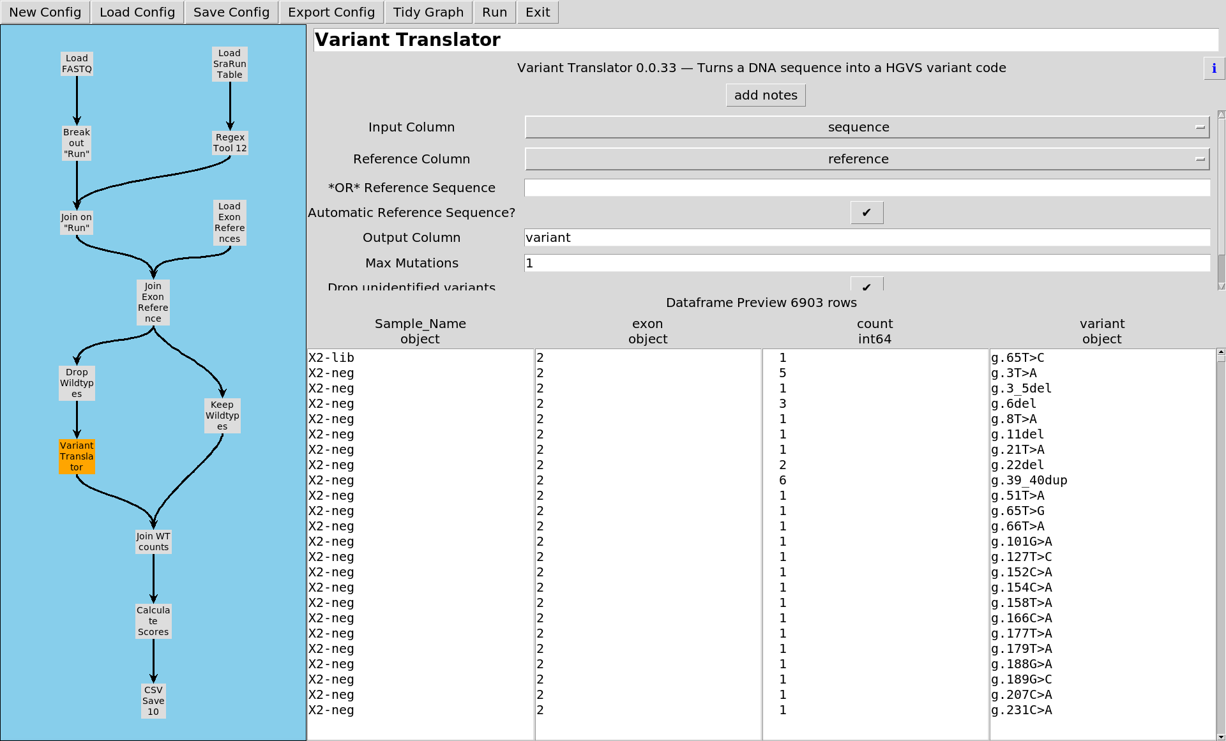Click the add notes button
1226x741 pixels.
pos(765,95)
